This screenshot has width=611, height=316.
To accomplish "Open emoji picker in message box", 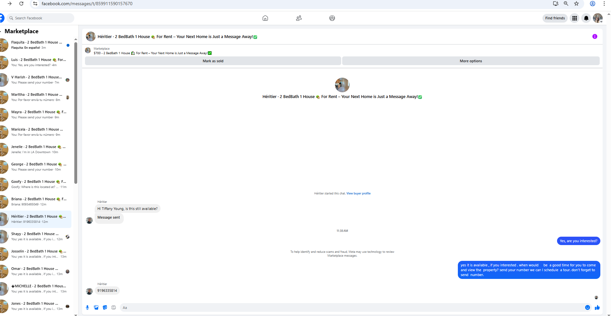I will point(587,308).
